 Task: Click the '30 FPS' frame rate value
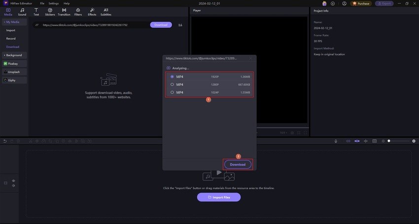(318, 41)
